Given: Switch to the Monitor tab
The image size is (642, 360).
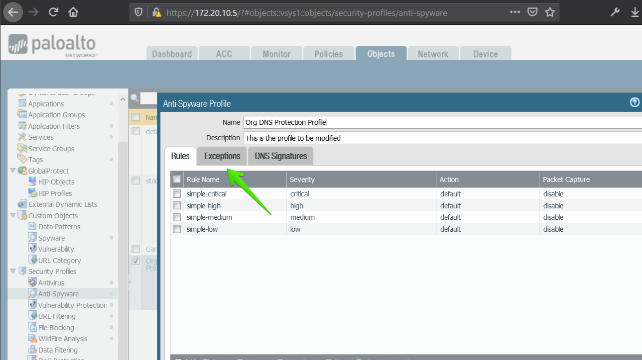Looking at the screenshot, I should (x=276, y=54).
